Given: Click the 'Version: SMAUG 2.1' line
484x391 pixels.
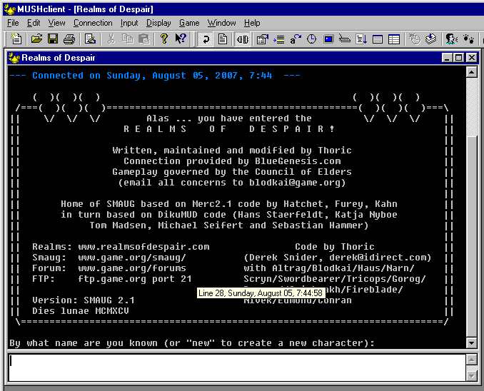Looking at the screenshot, I should click(84, 300).
